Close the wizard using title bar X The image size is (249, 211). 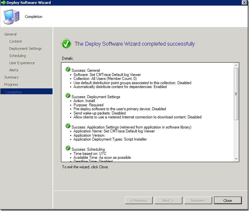(x=244, y=3)
